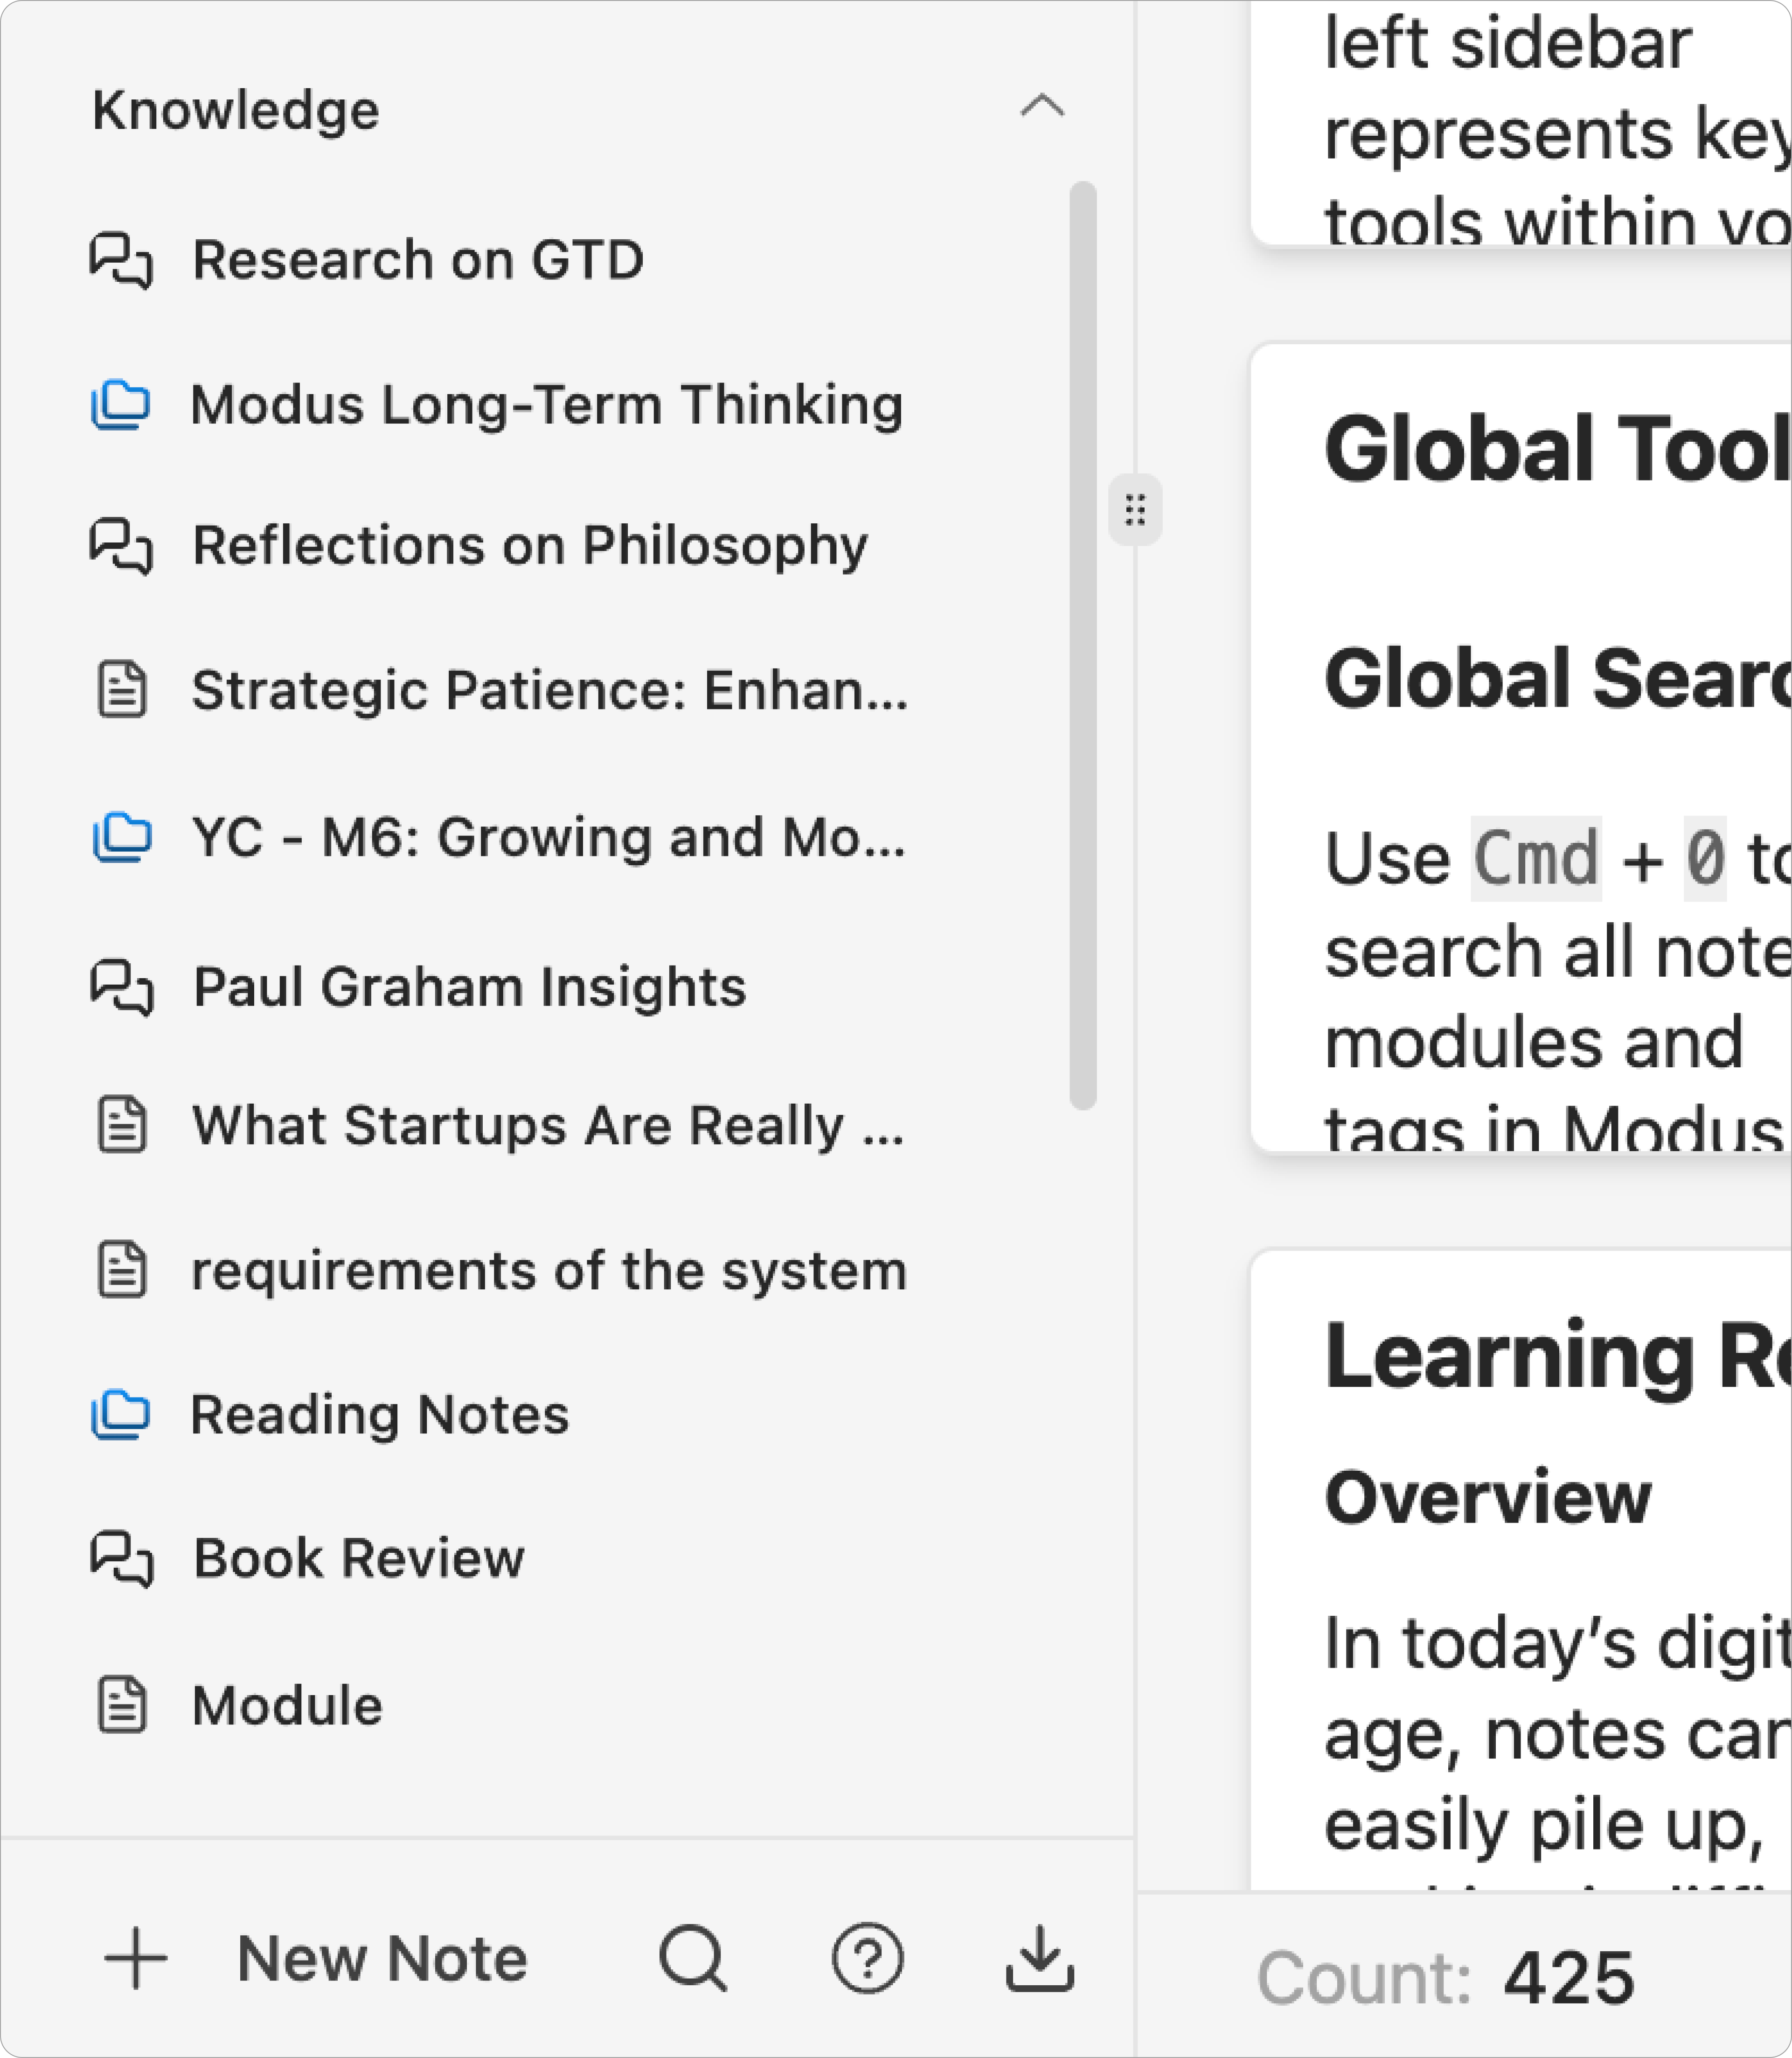Click the chat icon beside Book Review
The image size is (1792, 2058).
(122, 1559)
